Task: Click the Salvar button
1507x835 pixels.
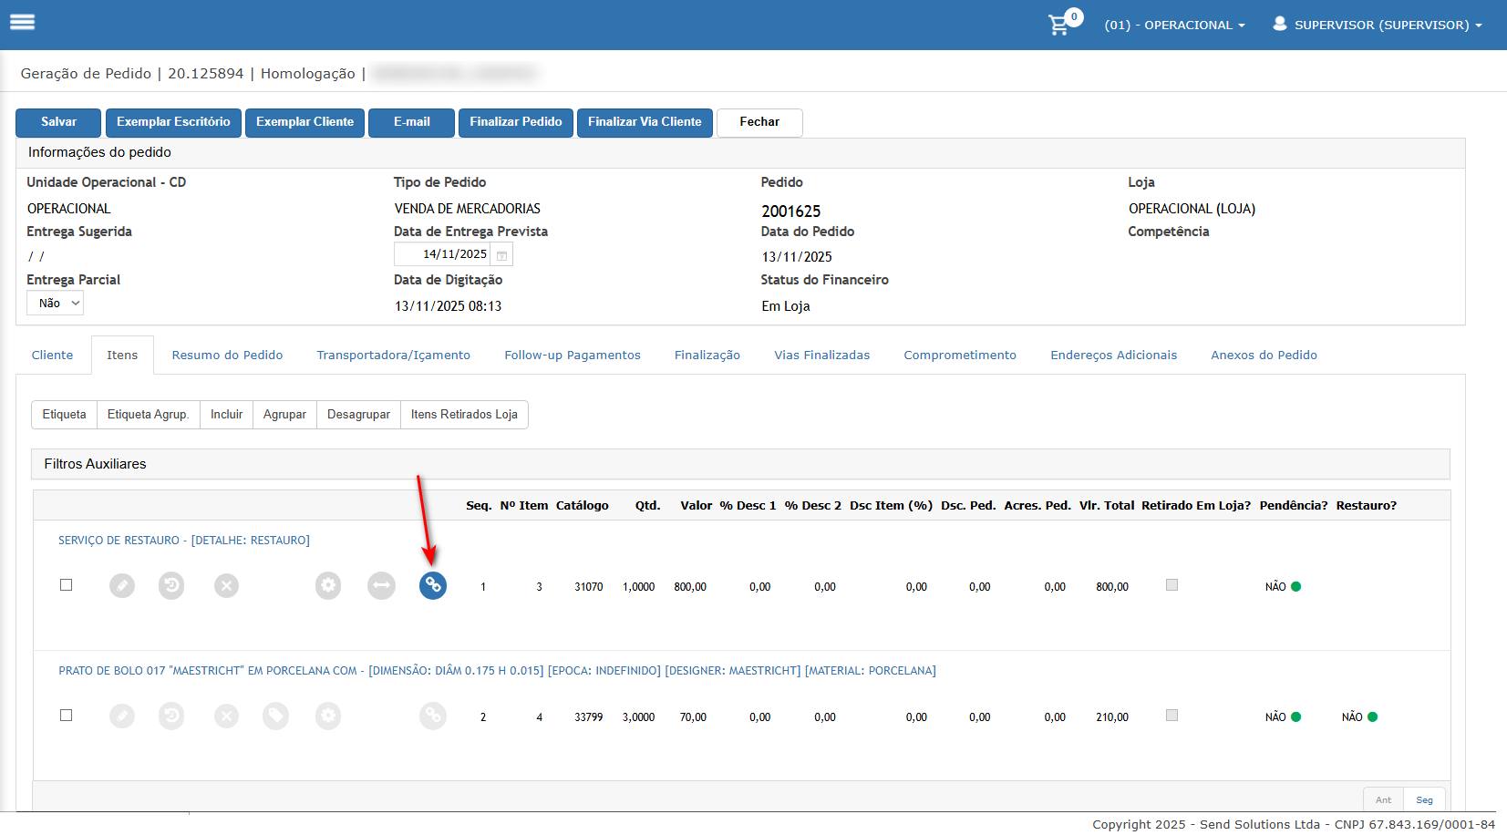Action: [x=59, y=122]
